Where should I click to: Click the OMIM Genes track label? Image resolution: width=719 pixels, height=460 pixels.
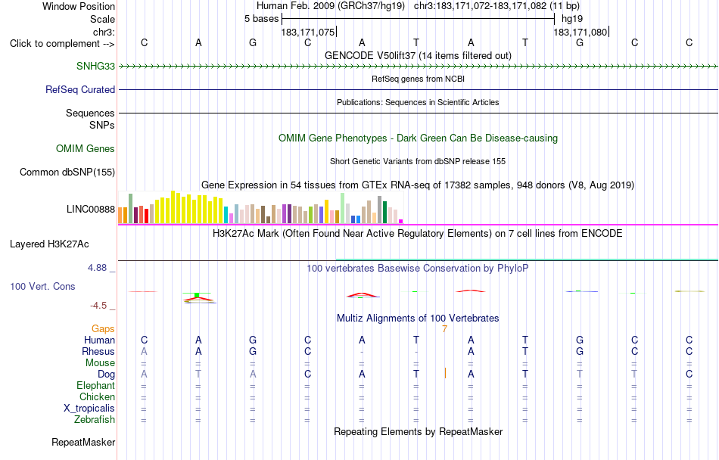click(x=85, y=148)
